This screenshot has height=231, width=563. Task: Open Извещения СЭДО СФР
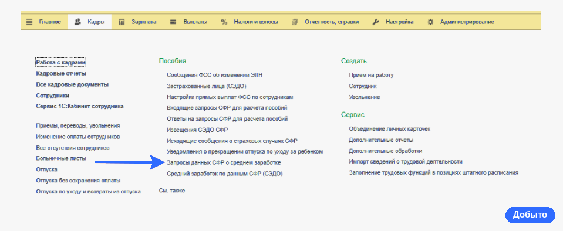(x=197, y=130)
